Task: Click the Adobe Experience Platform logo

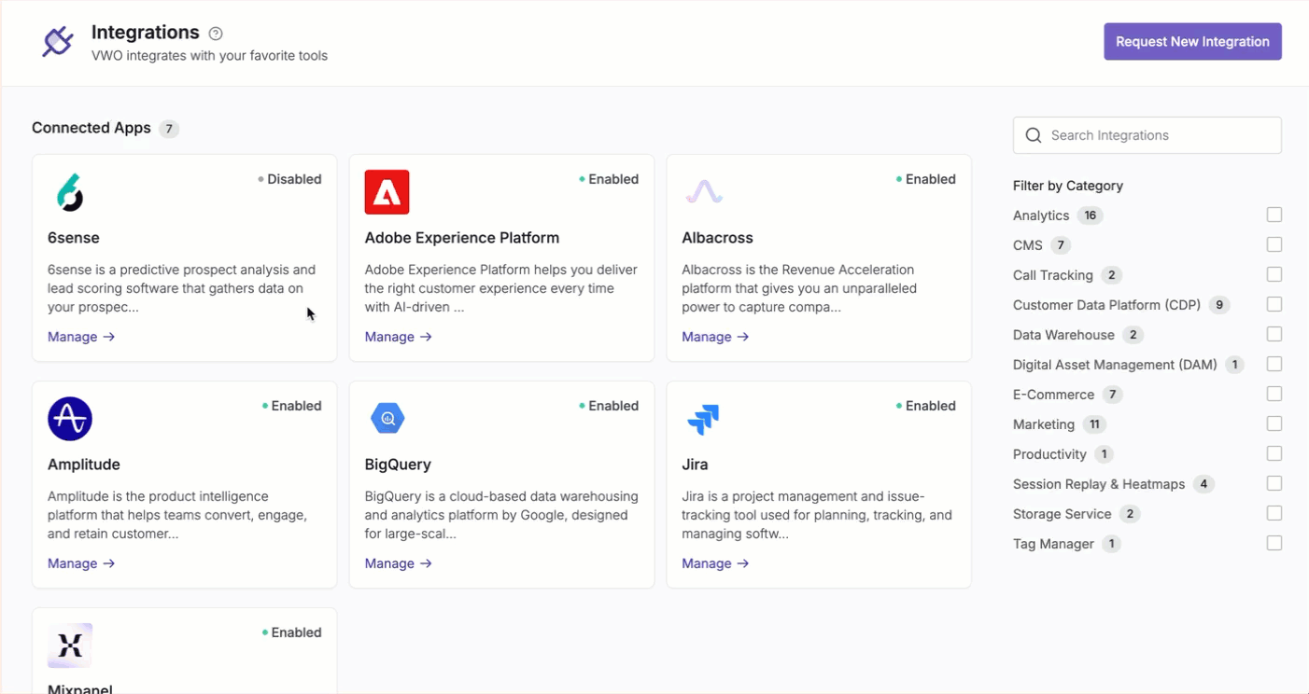Action: point(387,192)
